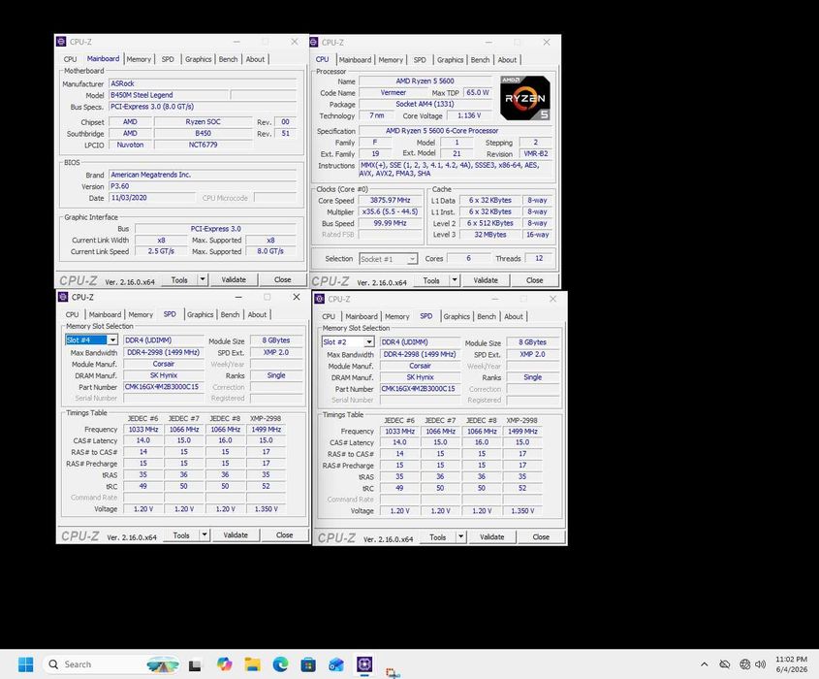The image size is (819, 679).
Task: Click the BIOS date 11/03/2020 value
Action: click(x=151, y=198)
